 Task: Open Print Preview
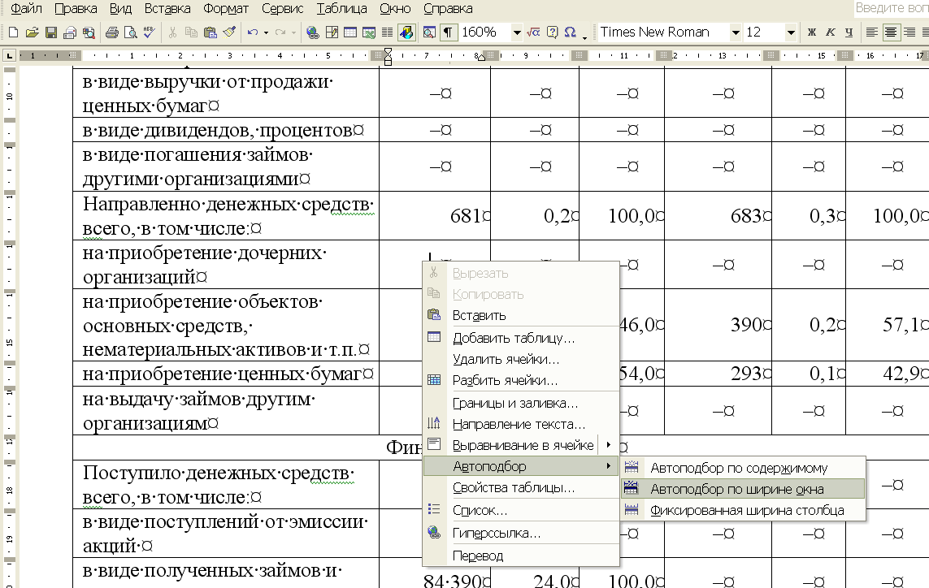130,32
